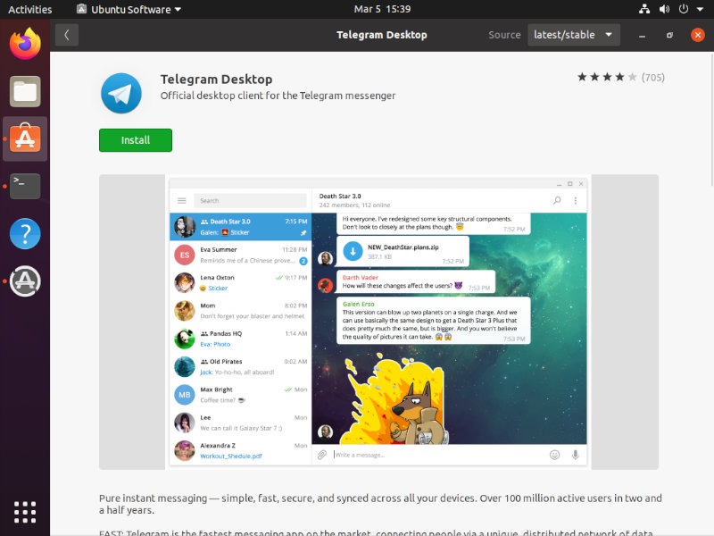Open the Telegram screenshot preview
714x536 pixels.
[378, 322]
